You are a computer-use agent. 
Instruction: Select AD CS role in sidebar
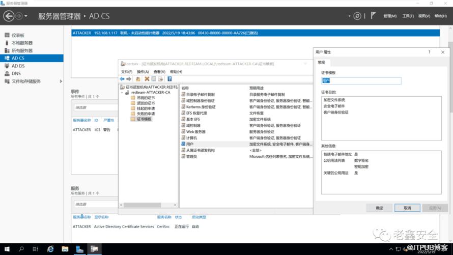point(32,58)
